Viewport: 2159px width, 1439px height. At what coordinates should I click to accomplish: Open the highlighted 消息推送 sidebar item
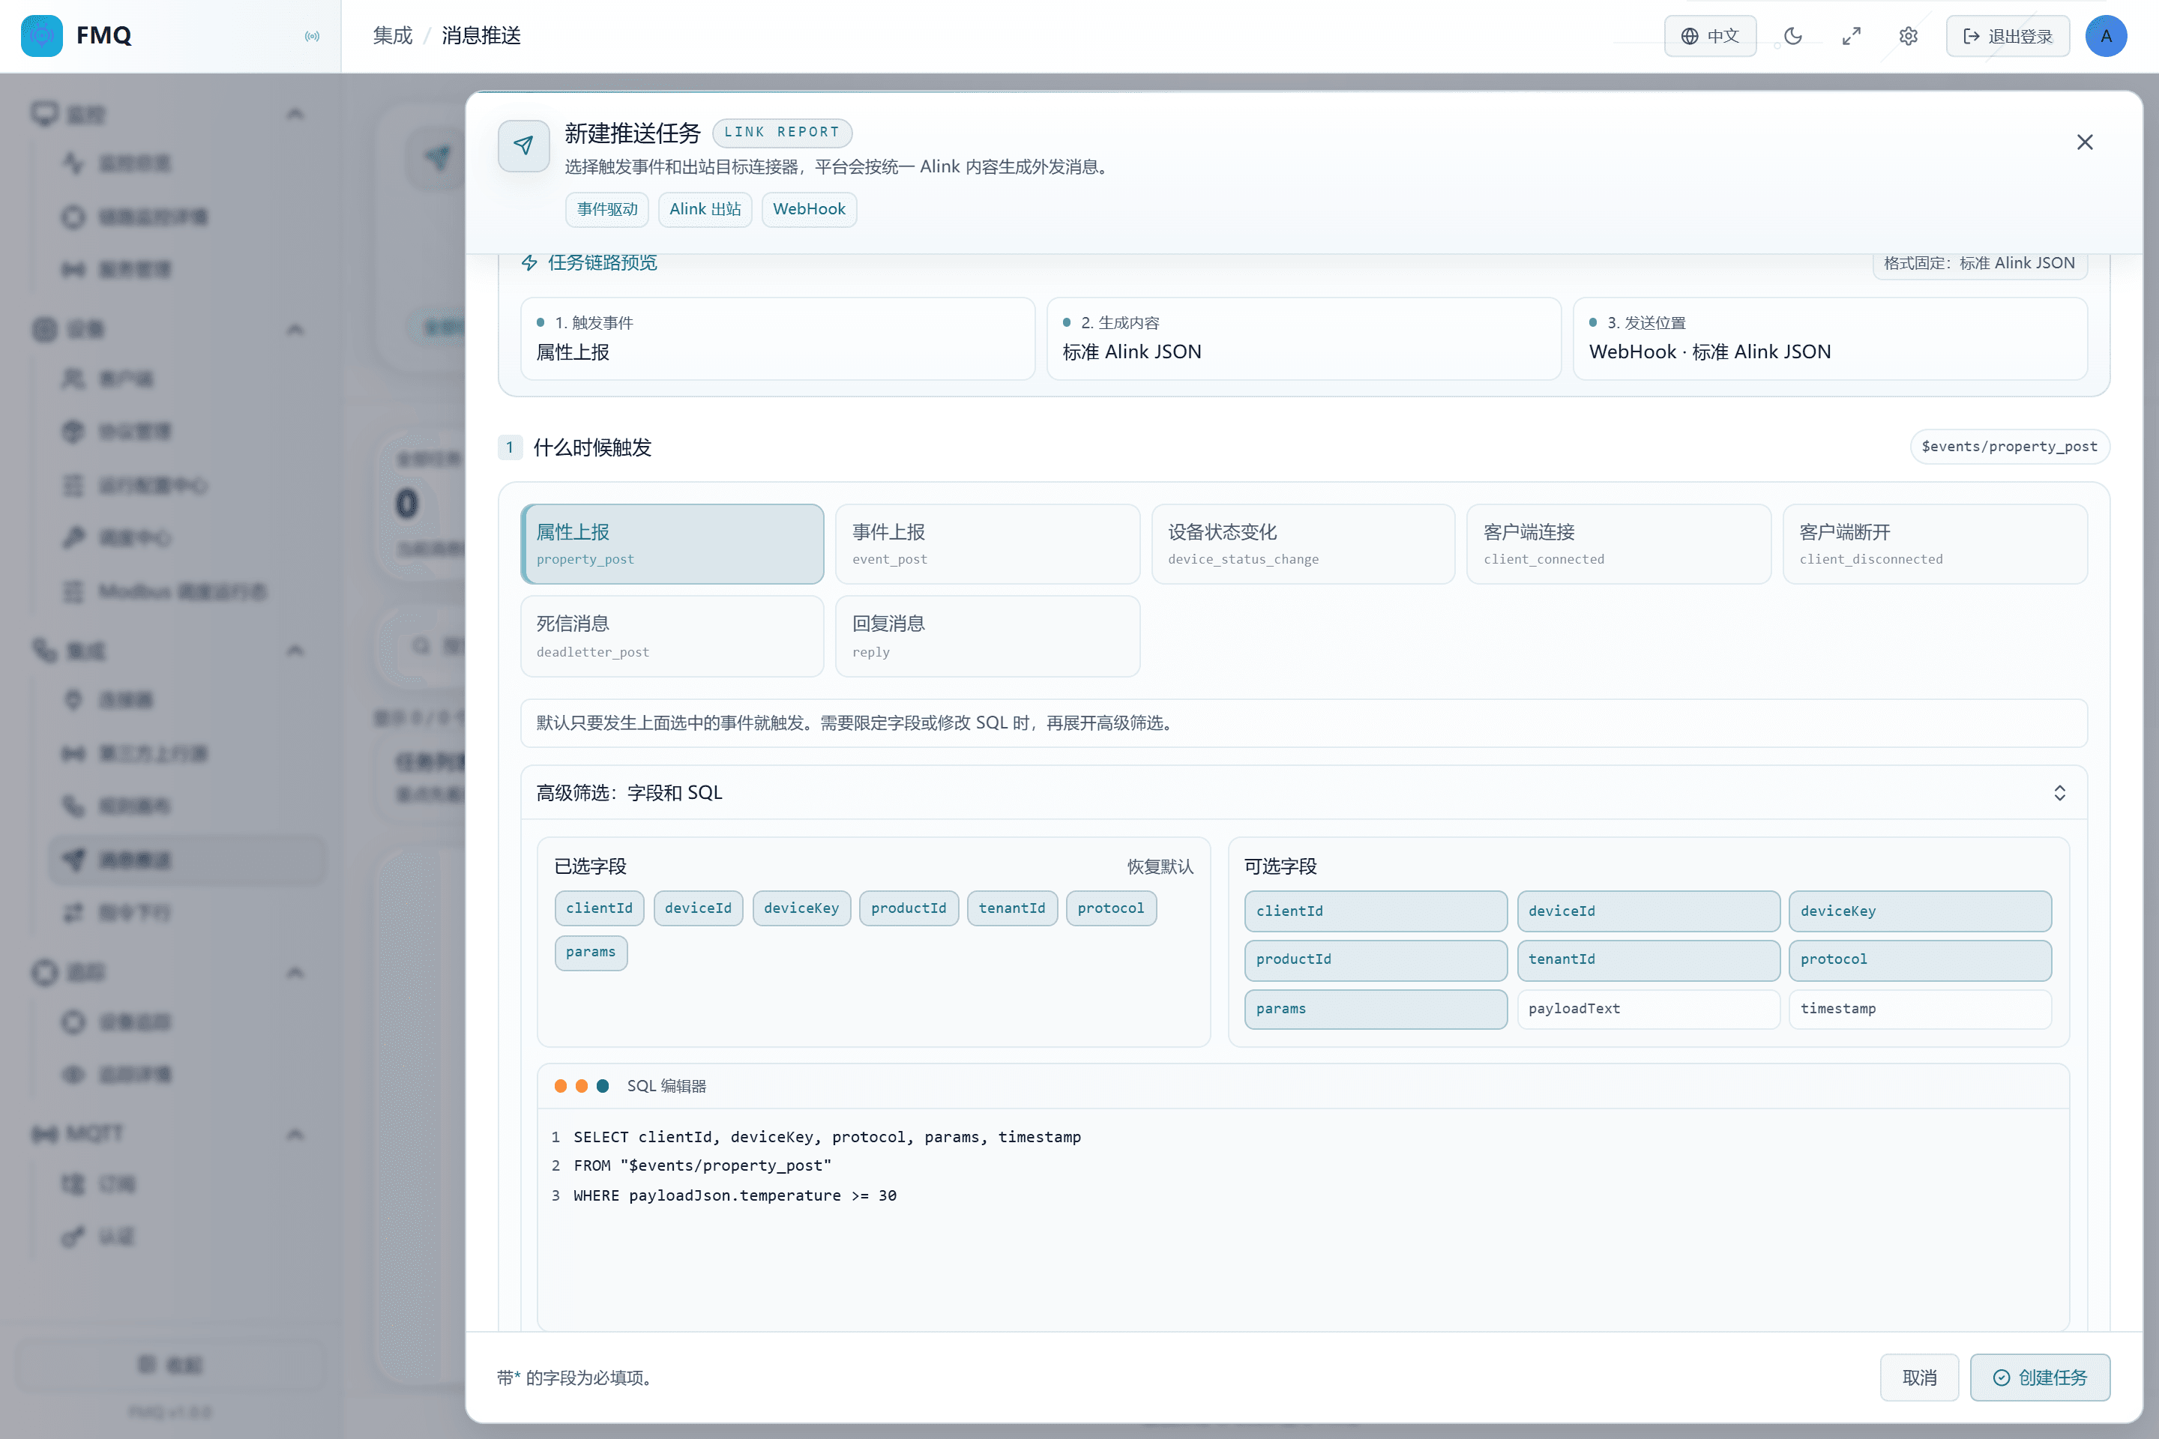(x=187, y=860)
